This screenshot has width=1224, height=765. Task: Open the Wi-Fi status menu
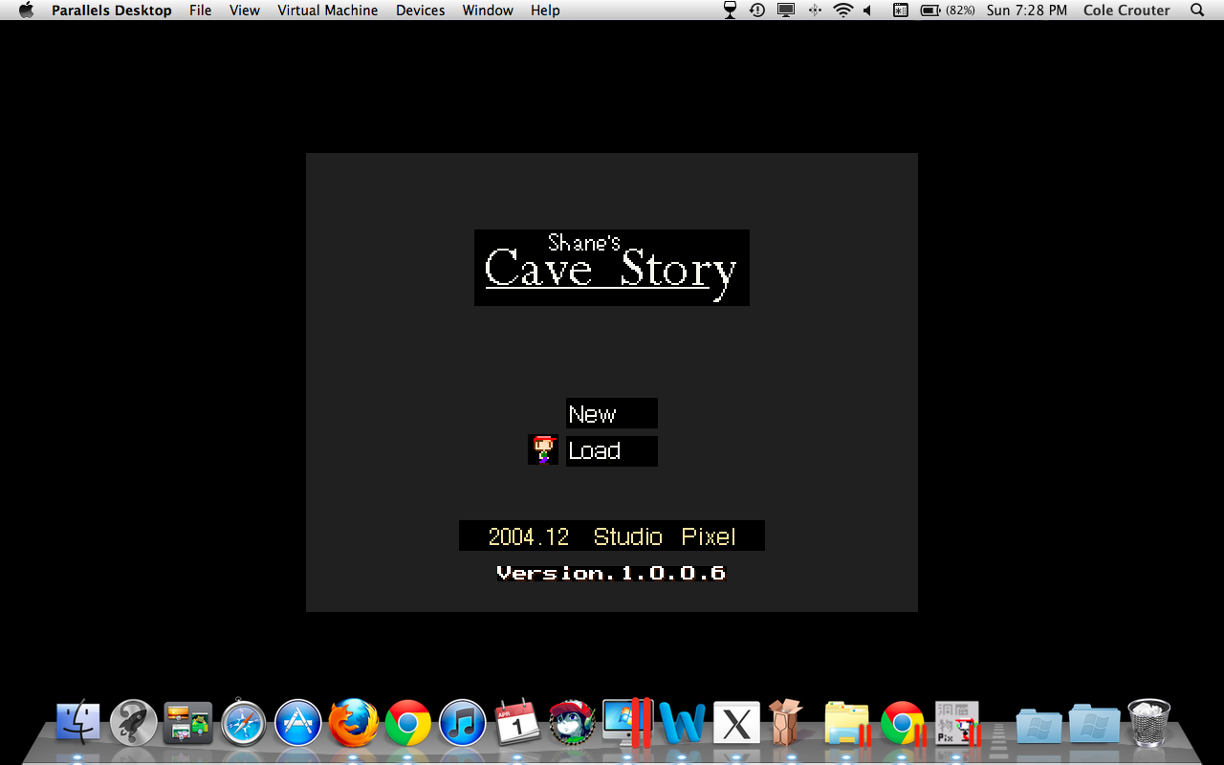coord(842,11)
